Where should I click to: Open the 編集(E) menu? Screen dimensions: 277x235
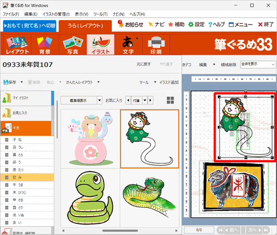(x=31, y=14)
